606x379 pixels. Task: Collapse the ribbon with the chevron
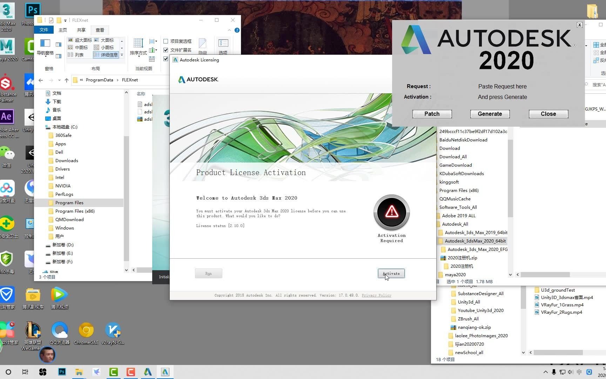click(229, 30)
